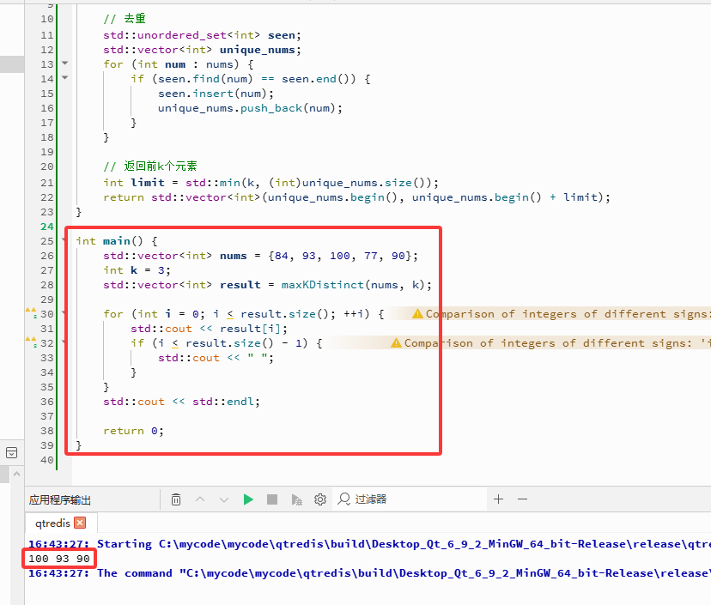Click "The command" log line in output

pos(369,573)
